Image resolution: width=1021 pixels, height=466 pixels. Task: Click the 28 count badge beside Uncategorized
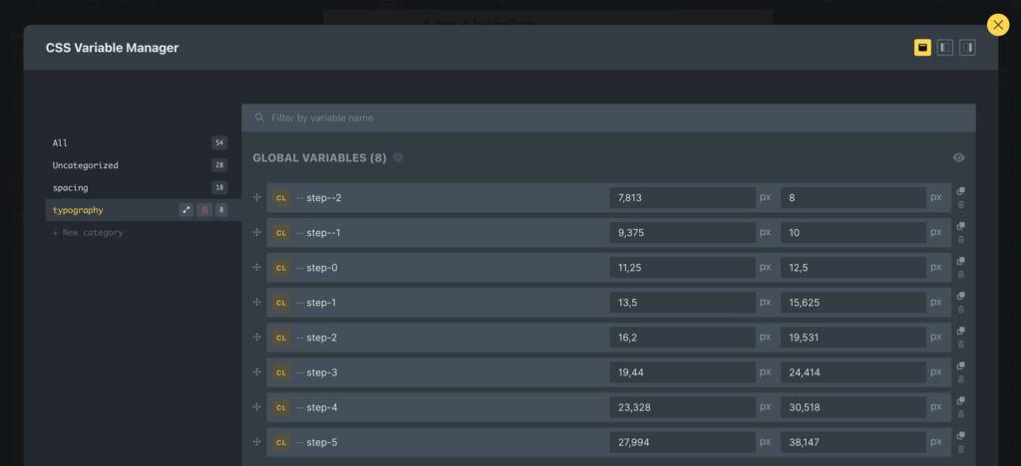[x=219, y=165]
